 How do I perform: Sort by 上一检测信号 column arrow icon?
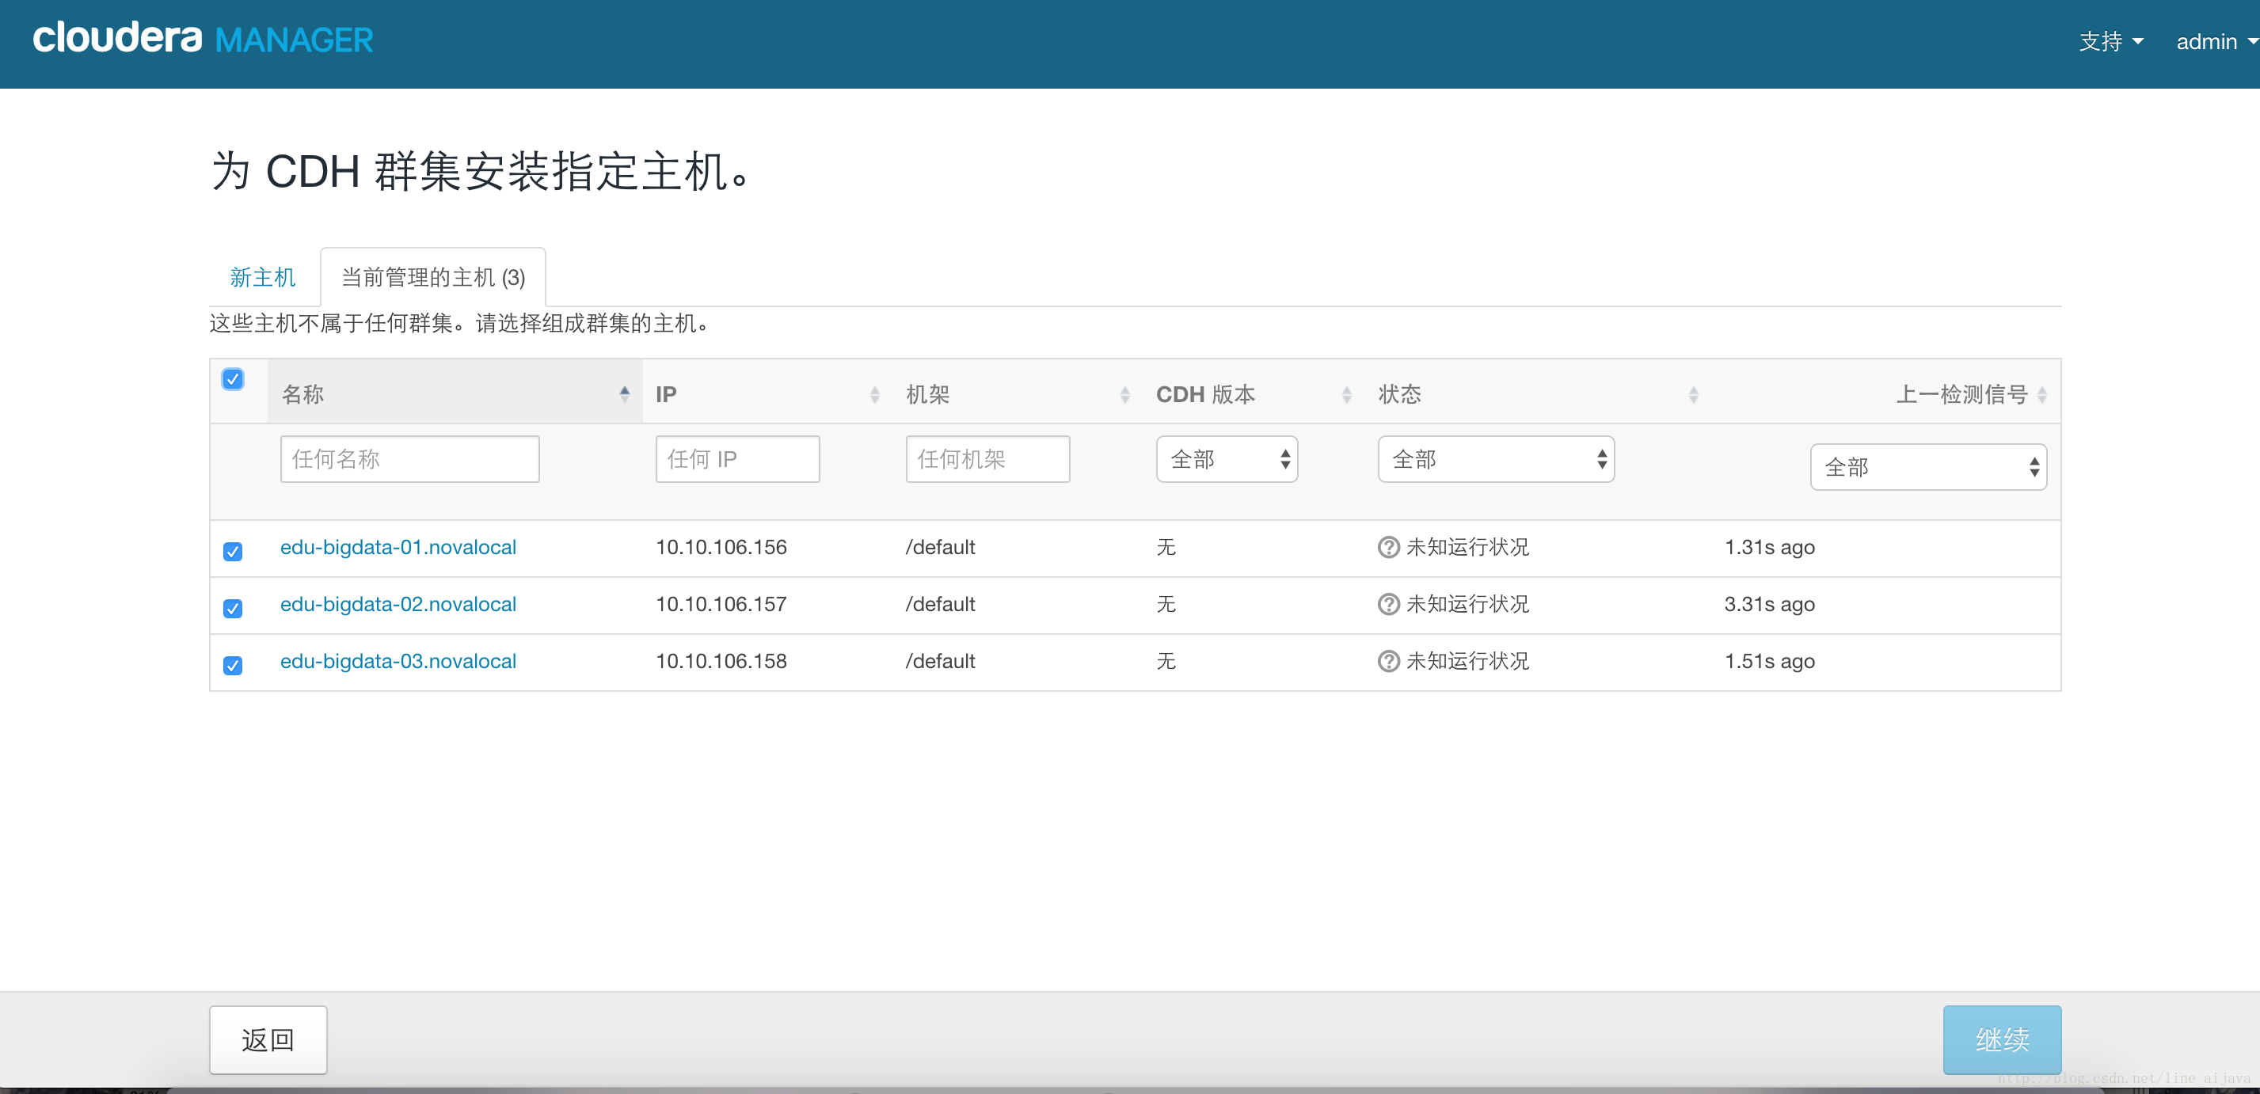tap(2041, 394)
